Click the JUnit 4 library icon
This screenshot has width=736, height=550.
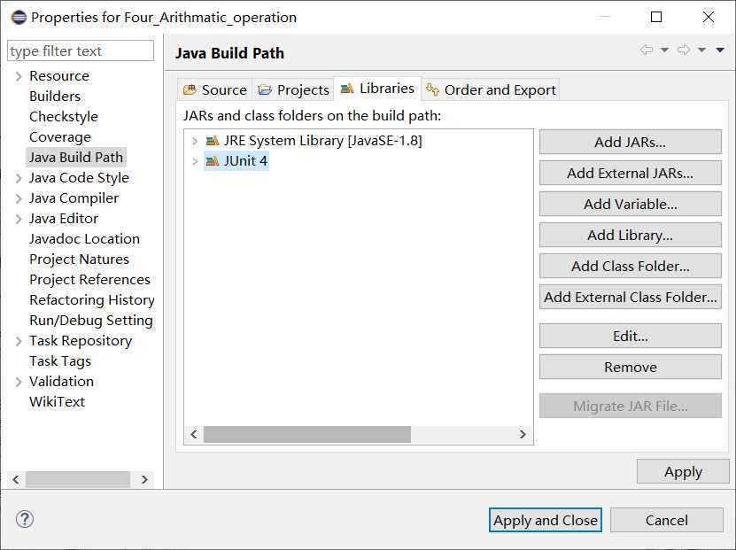(212, 161)
